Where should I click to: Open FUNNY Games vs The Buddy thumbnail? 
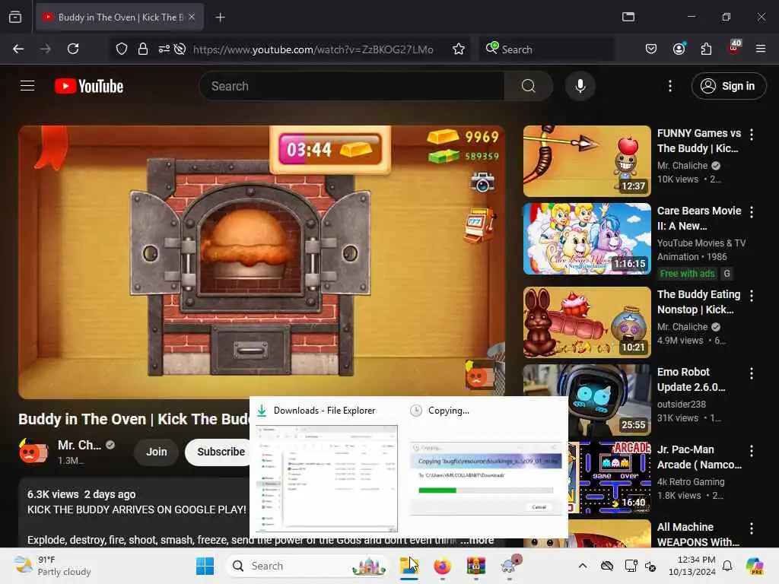point(587,161)
